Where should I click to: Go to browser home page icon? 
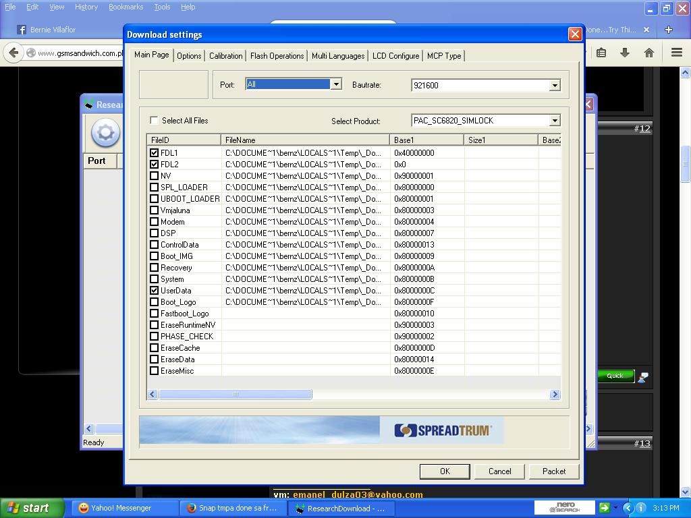[648, 53]
